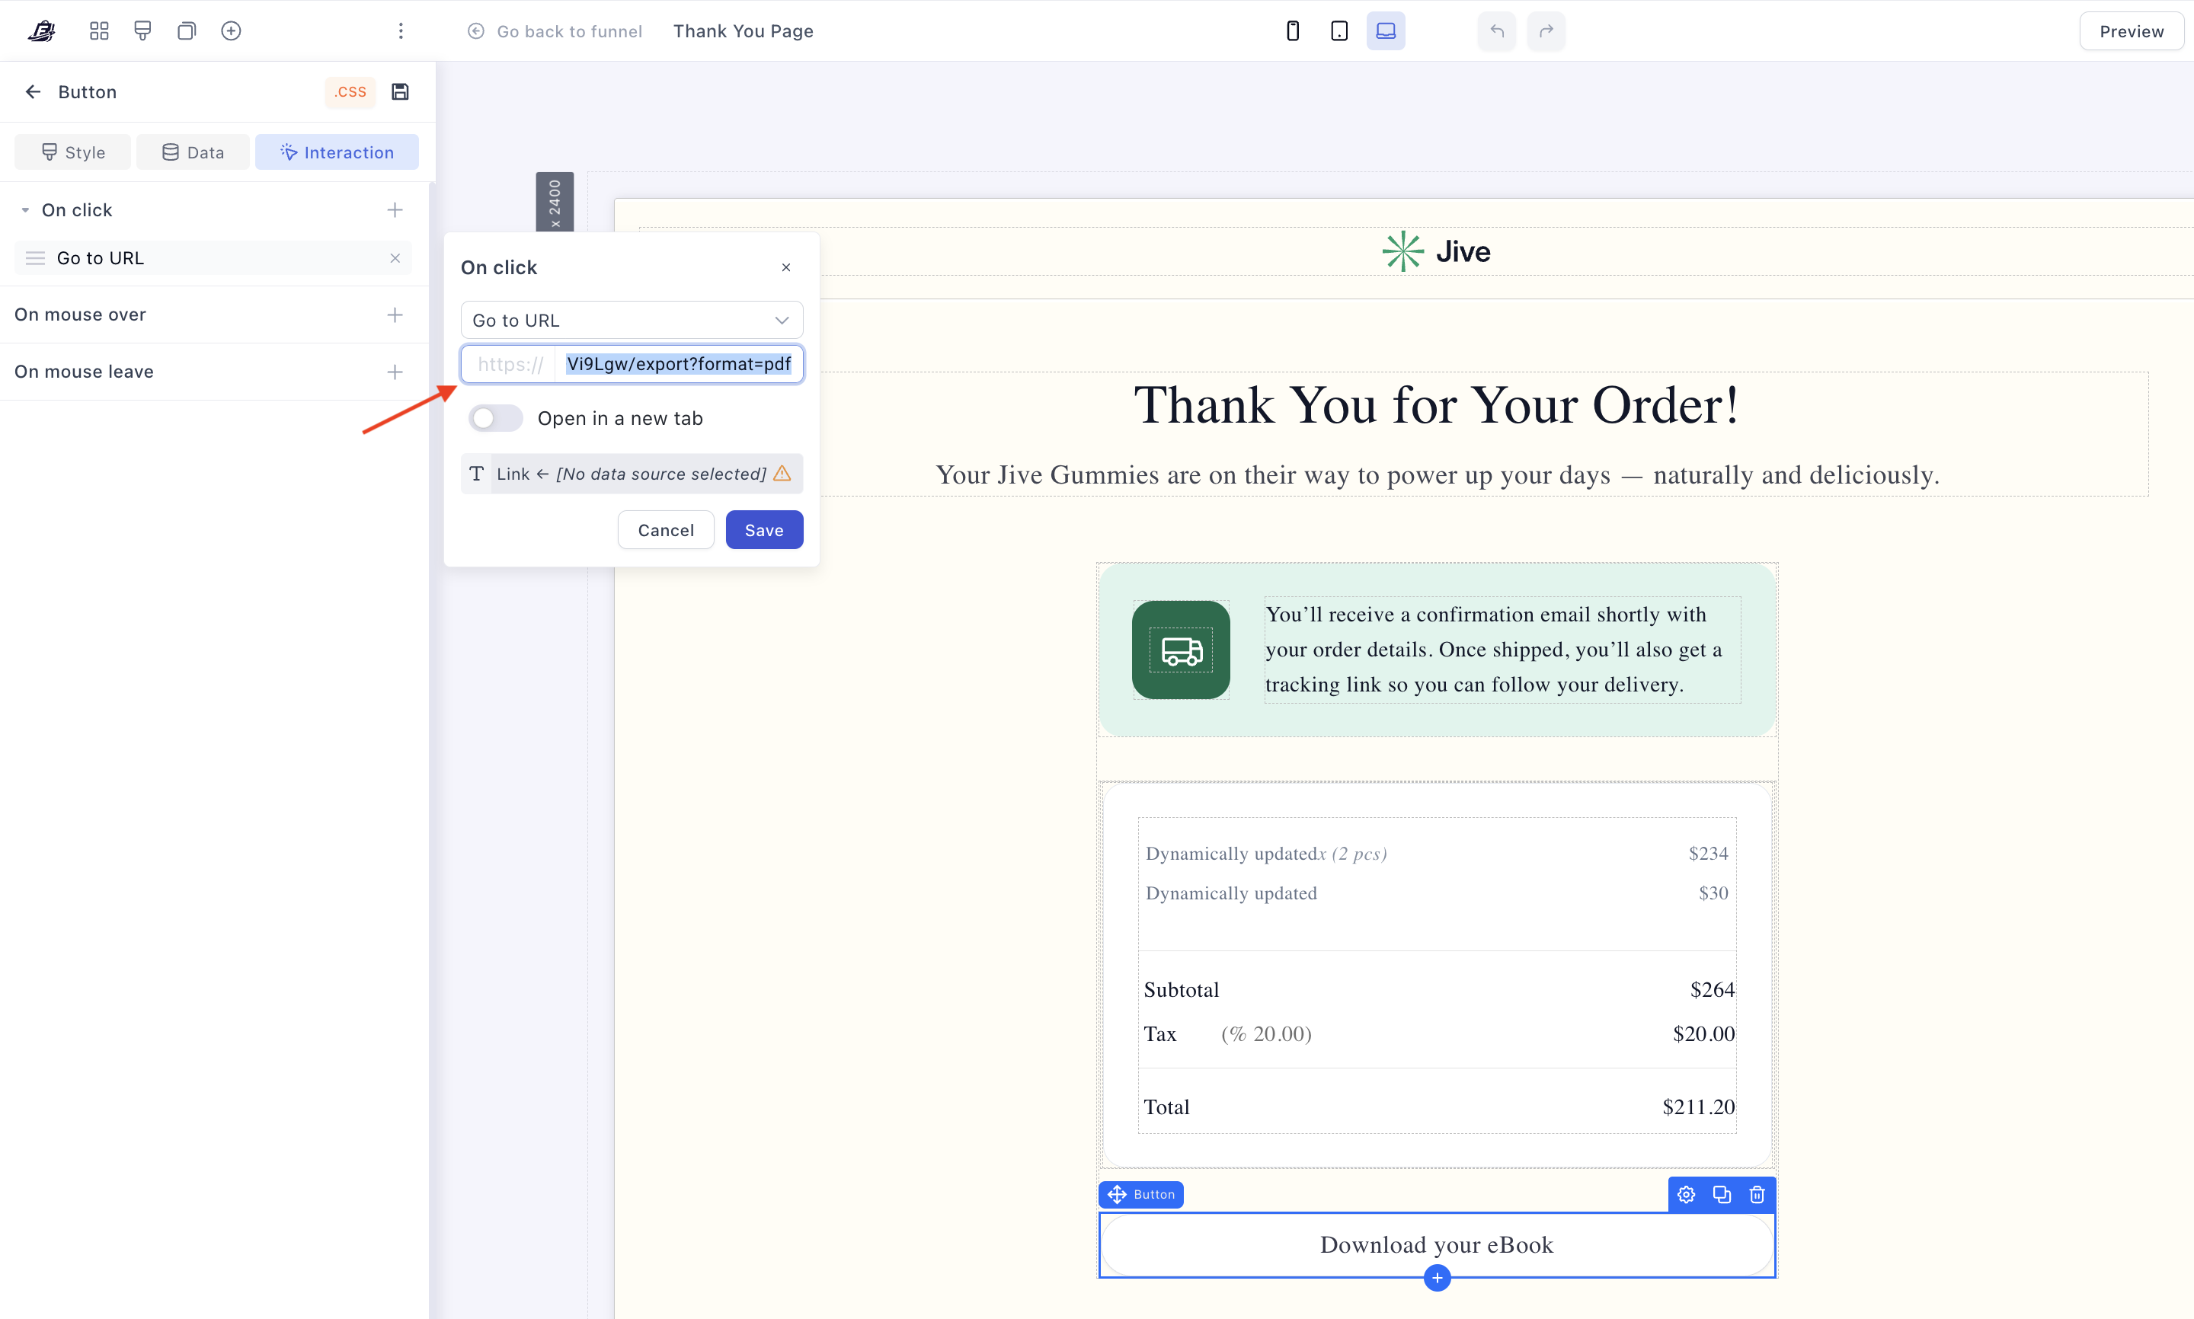2194x1319 pixels.
Task: Open button settings gear icon on canvas
Action: tap(1686, 1195)
